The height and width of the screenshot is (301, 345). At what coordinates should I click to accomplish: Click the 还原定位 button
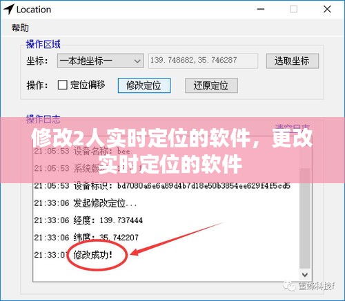(211, 85)
